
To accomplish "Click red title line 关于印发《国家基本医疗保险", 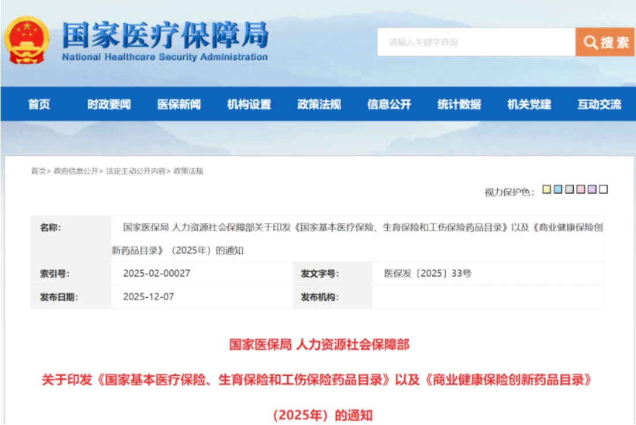I will [316, 380].
